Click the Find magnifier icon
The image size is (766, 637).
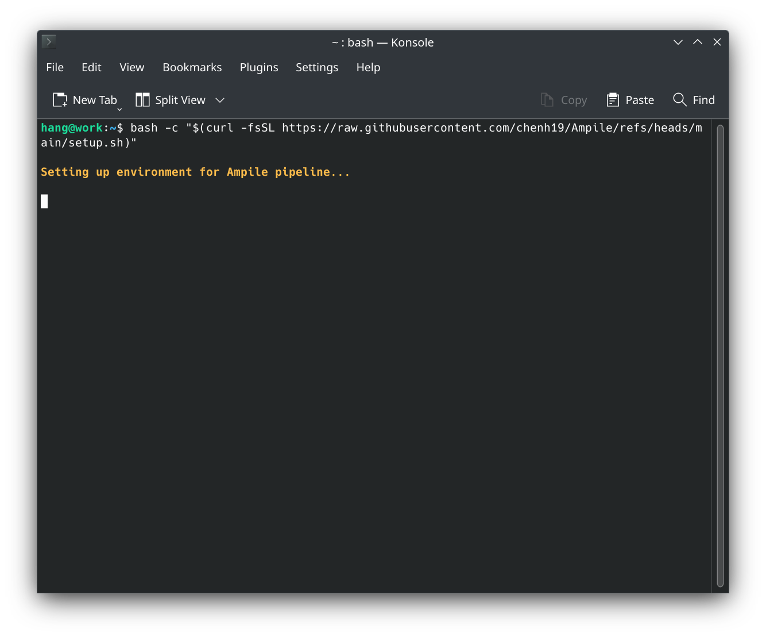pos(680,99)
